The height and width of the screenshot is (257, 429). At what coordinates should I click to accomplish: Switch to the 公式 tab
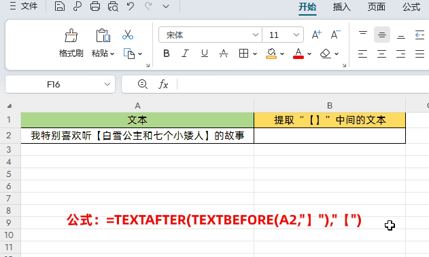point(411,7)
